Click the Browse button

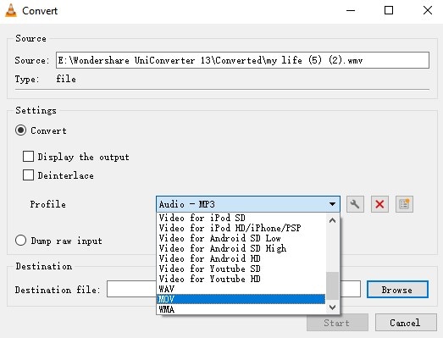pyautogui.click(x=397, y=289)
